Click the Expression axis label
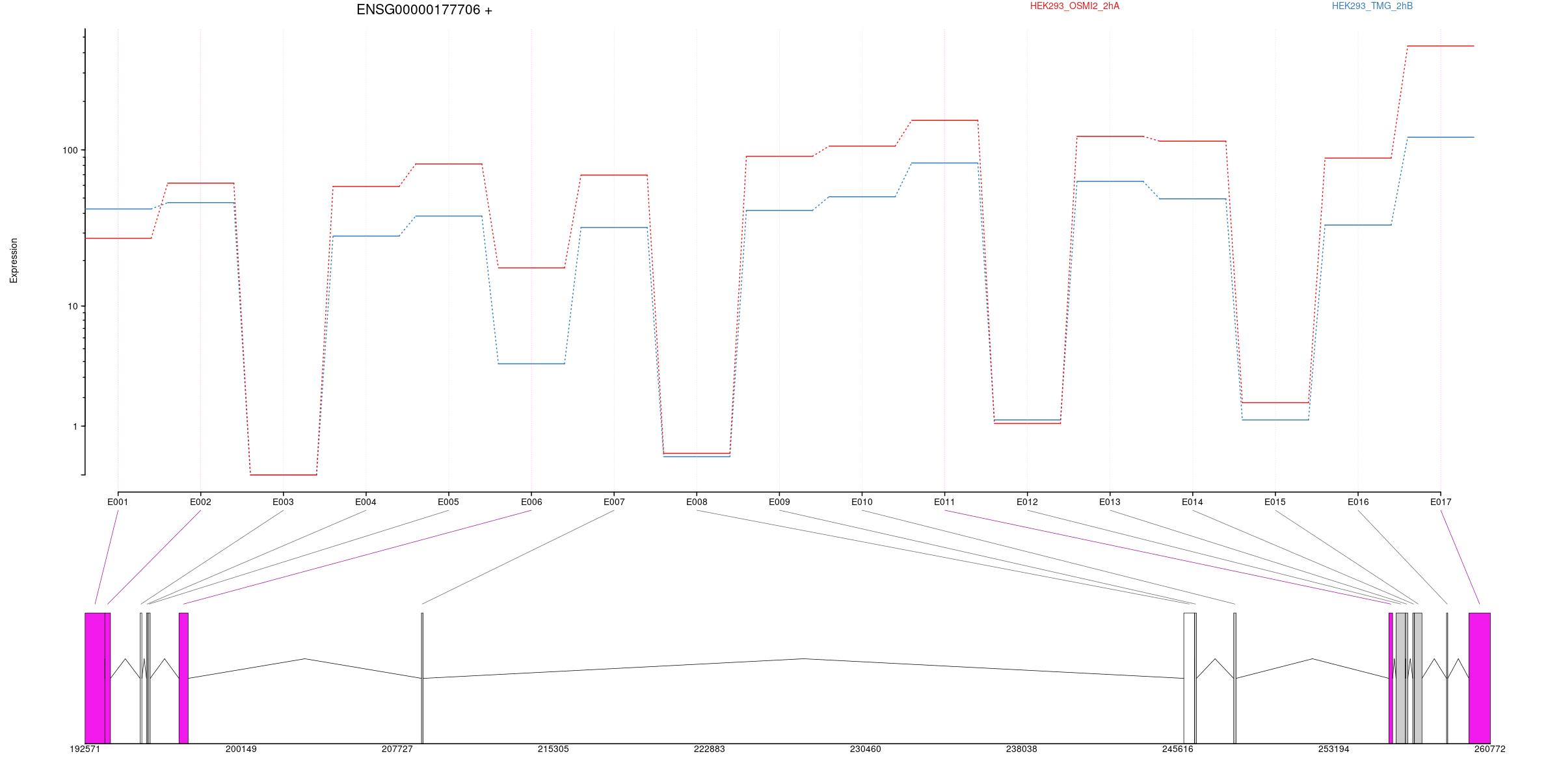The width and height of the screenshot is (1561, 780). (x=14, y=261)
